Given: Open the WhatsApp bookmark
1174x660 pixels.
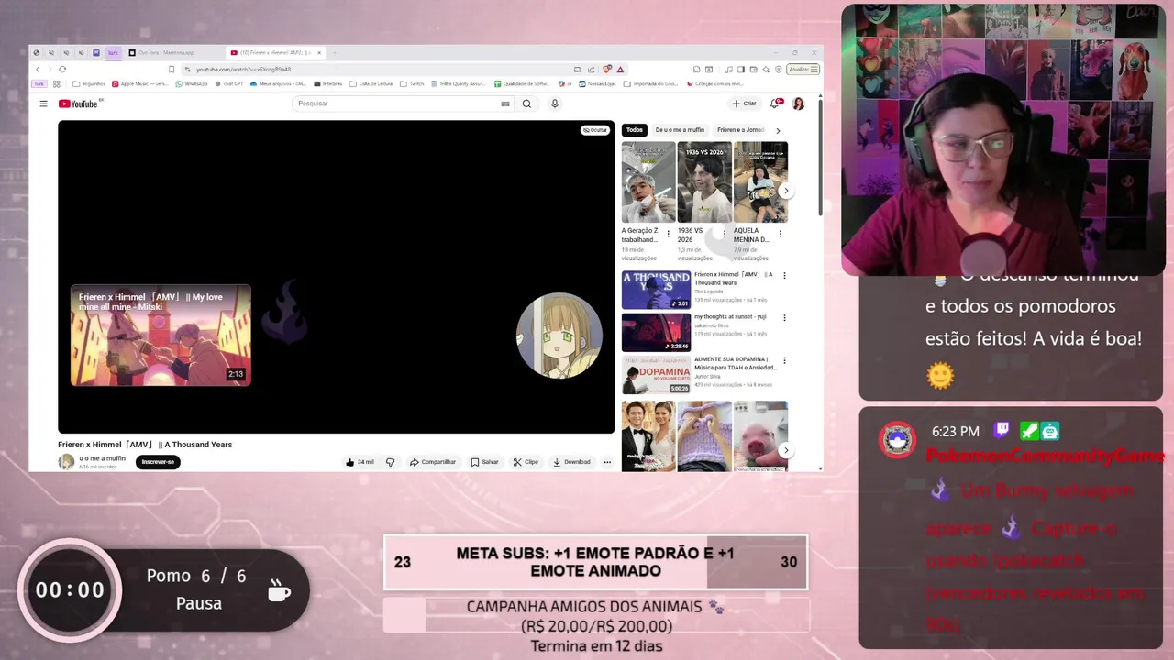Looking at the screenshot, I should [x=192, y=83].
